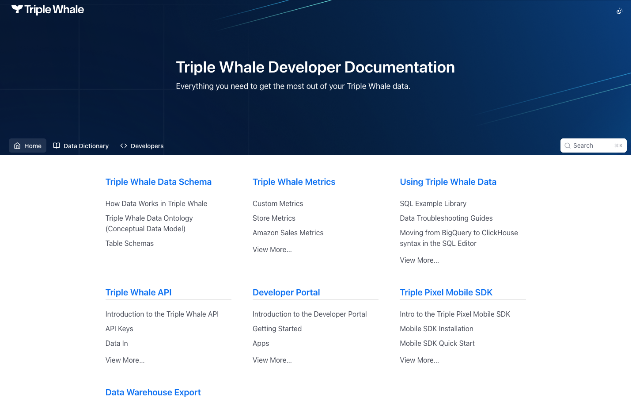Screen dimensions: 636x398
Task: Open the Getting Started link
Action: coord(277,329)
